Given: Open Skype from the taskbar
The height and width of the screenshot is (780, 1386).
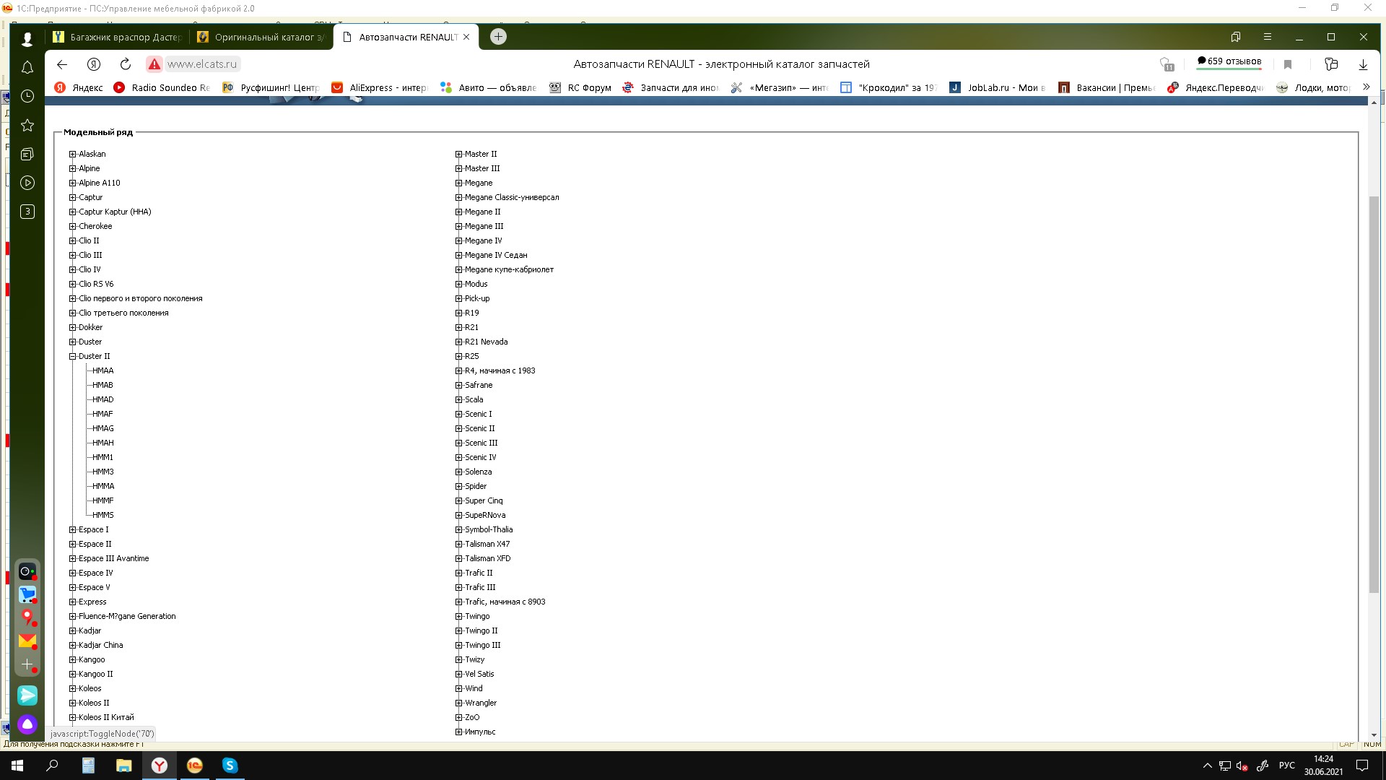Looking at the screenshot, I should point(230,766).
